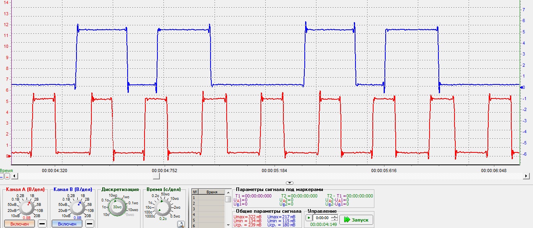Screen dimensions: 533x228
Task: Toggle the Канал B Включен button
Action: coord(67,224)
